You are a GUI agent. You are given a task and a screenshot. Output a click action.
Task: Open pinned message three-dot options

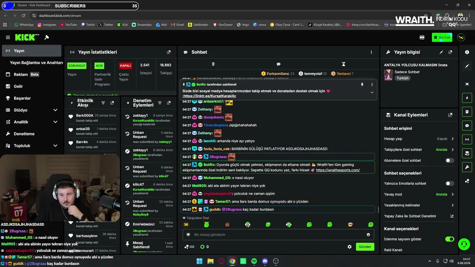[372, 85]
